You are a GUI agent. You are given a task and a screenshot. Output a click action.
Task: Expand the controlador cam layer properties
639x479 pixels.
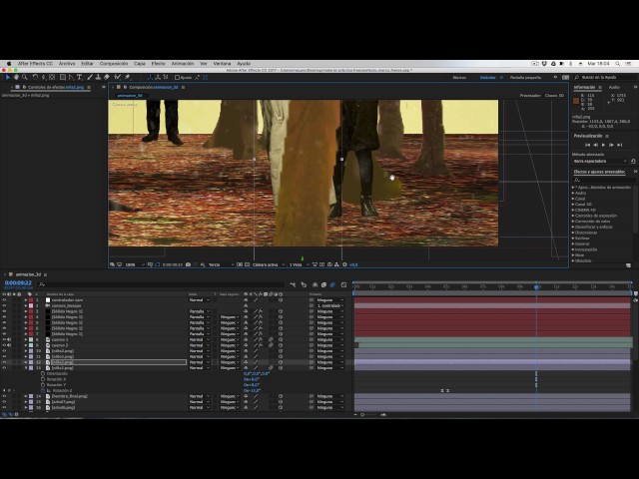click(x=26, y=300)
